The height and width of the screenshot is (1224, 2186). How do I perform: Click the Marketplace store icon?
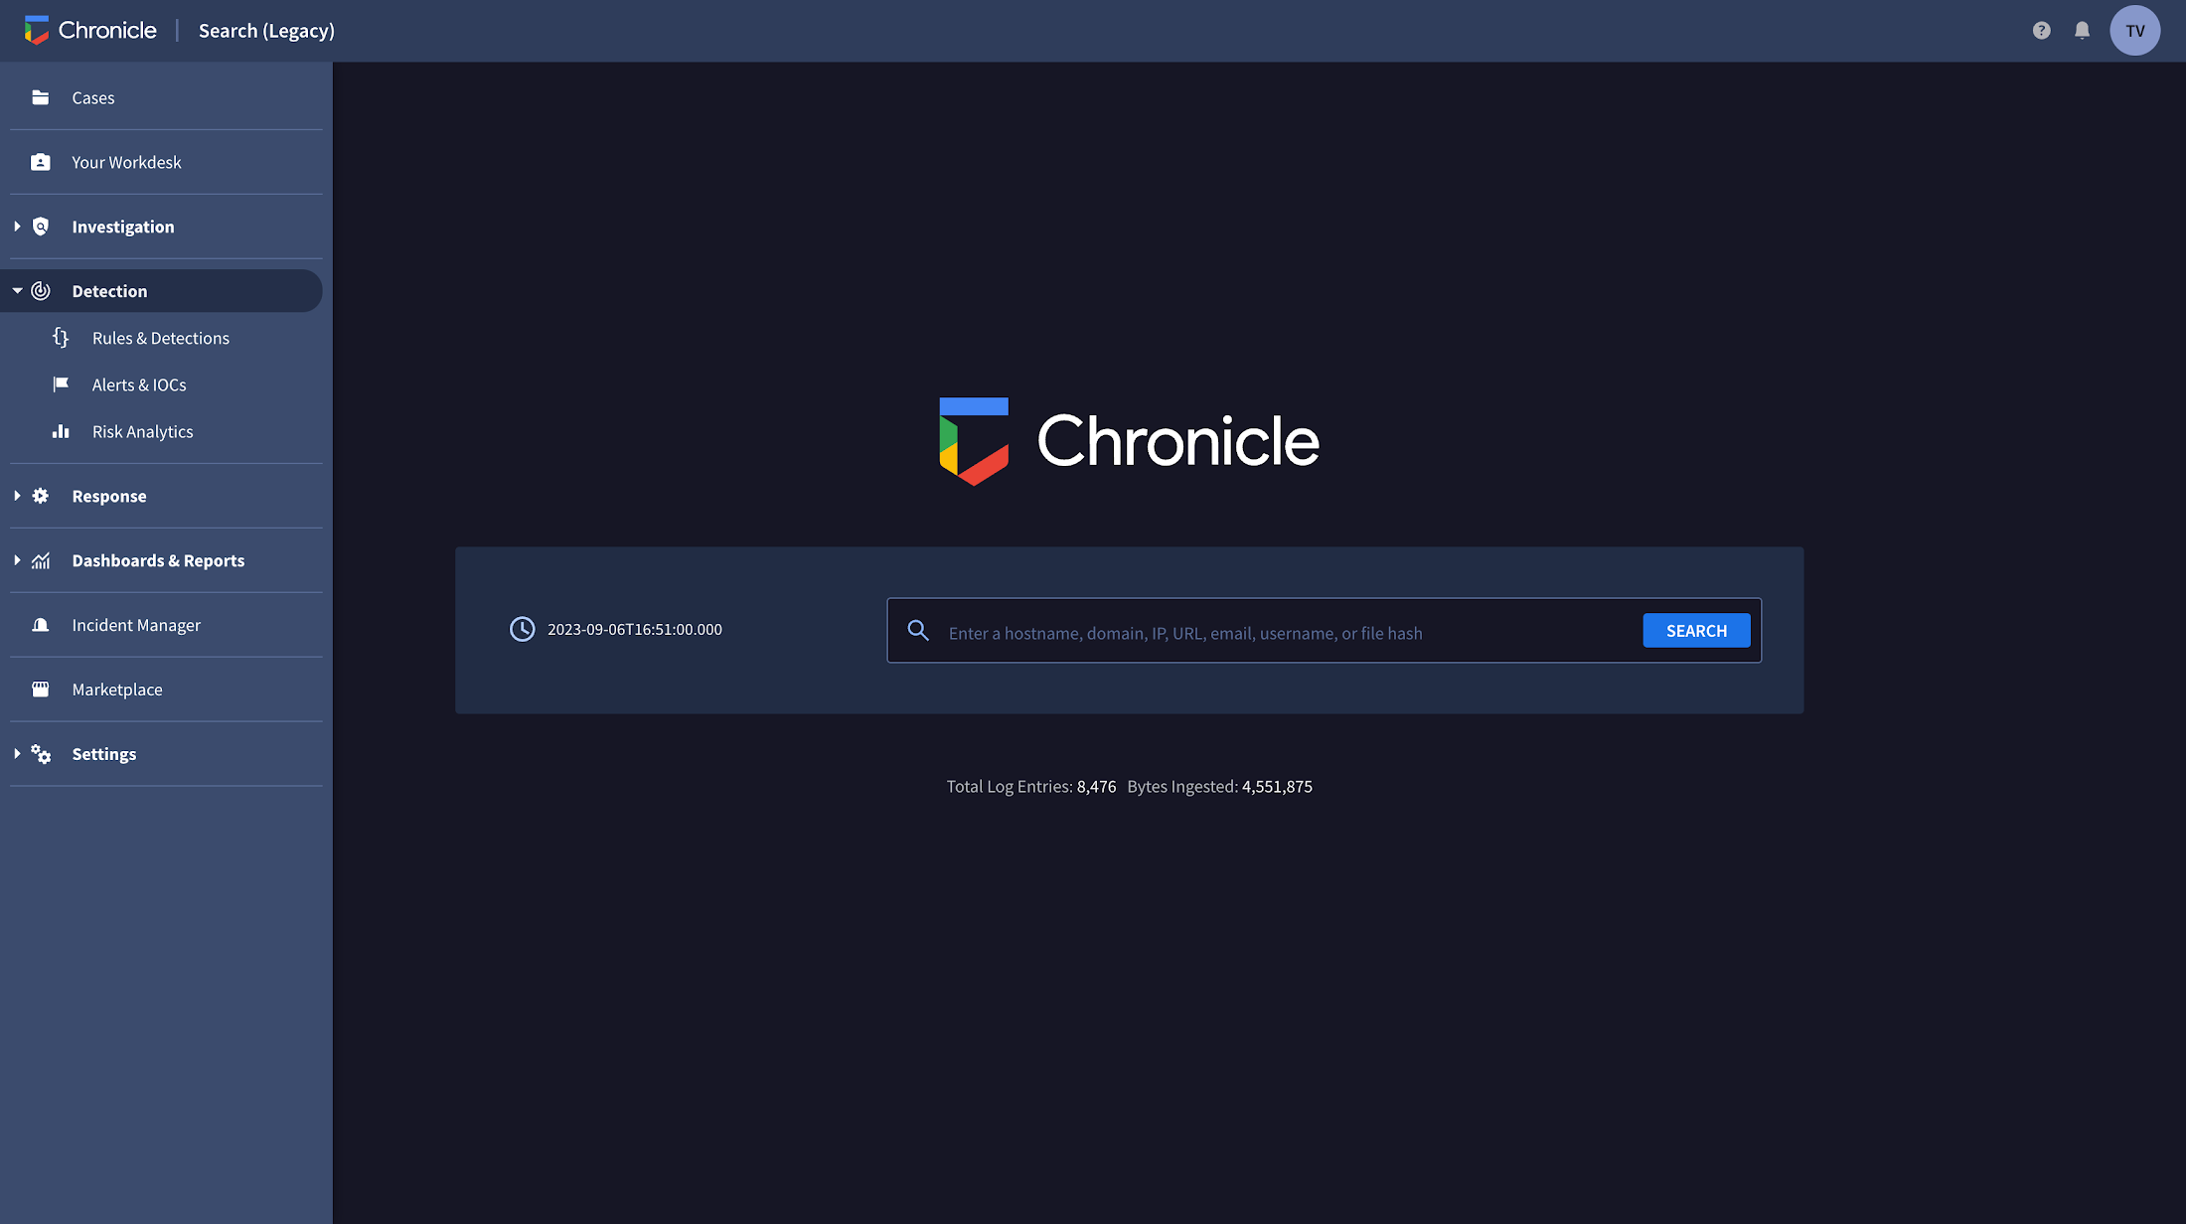[42, 688]
